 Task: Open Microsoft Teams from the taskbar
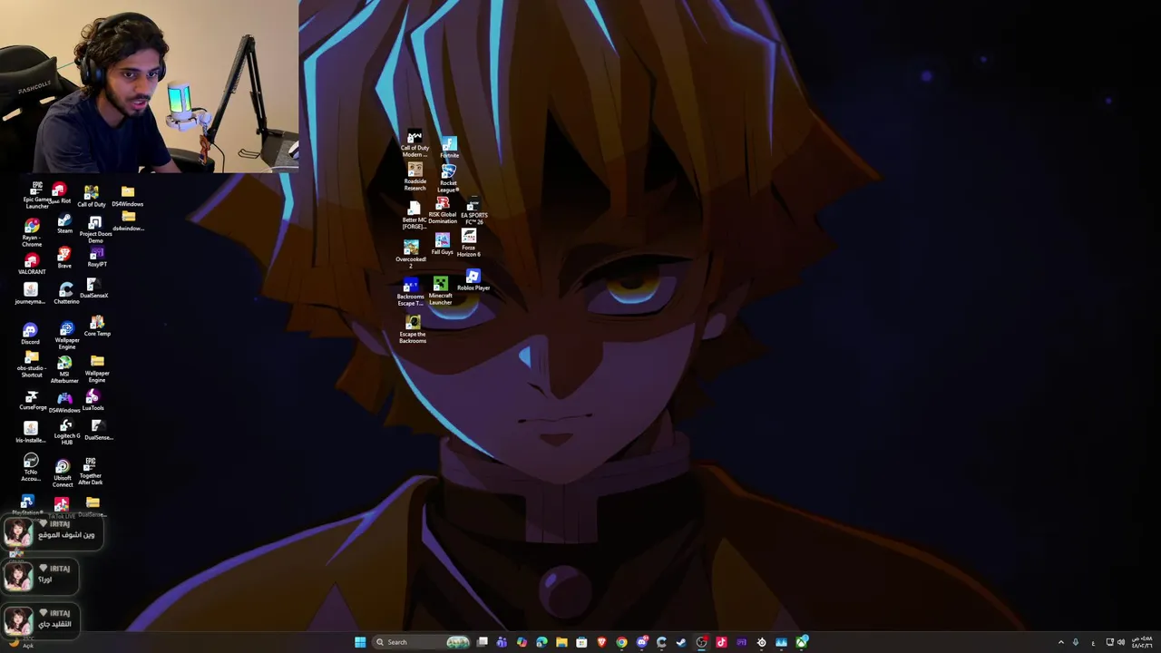[502, 642]
